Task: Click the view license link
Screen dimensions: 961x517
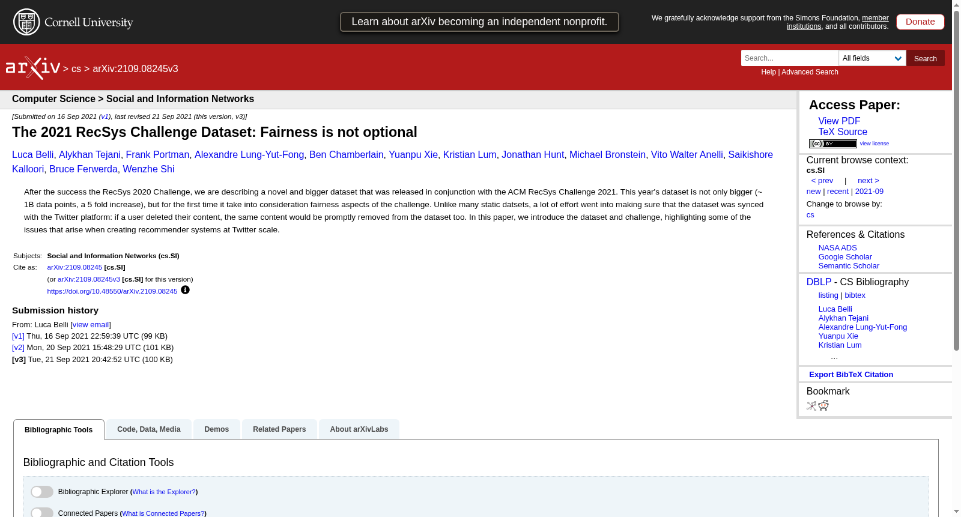Action: tap(875, 144)
